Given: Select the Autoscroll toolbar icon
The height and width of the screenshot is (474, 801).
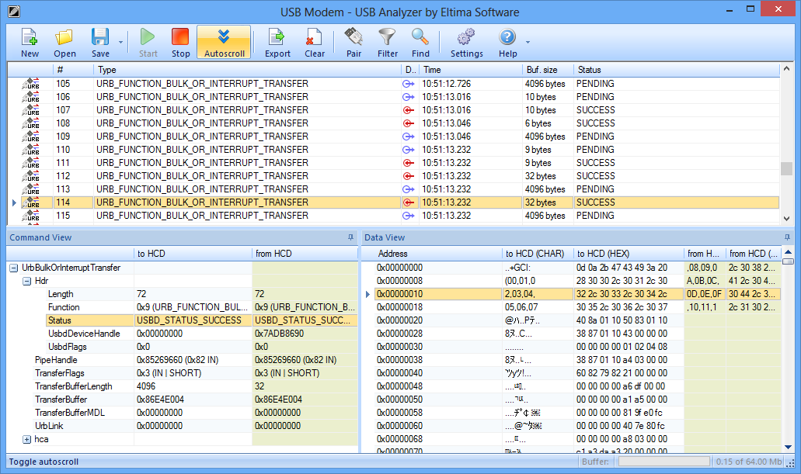Looking at the screenshot, I should click(x=224, y=42).
